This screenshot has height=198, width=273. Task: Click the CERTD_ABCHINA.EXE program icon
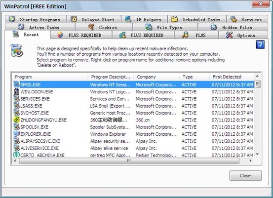pyautogui.click(x=17, y=155)
